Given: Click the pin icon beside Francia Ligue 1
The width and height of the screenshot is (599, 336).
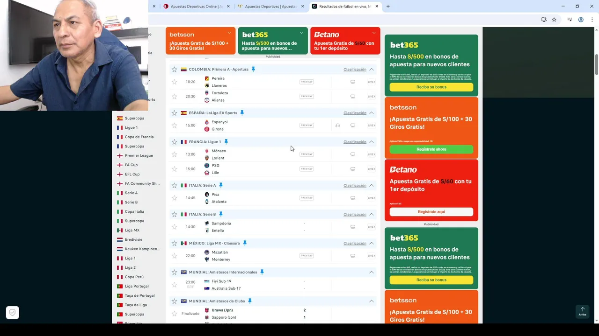Looking at the screenshot, I should [226, 141].
